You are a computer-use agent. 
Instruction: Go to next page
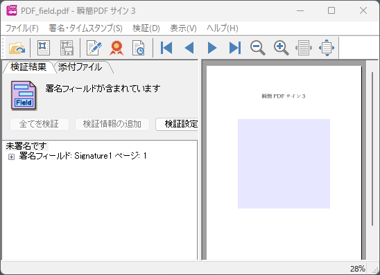(x=212, y=48)
